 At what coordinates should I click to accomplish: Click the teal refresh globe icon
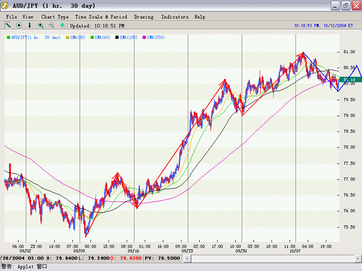(62, 26)
